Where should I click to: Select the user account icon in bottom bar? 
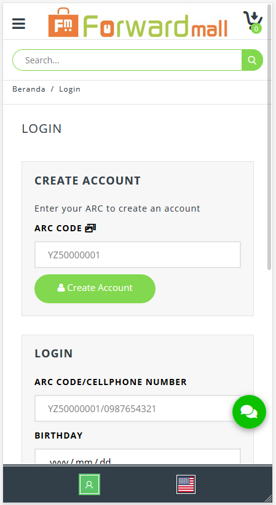pos(89,484)
